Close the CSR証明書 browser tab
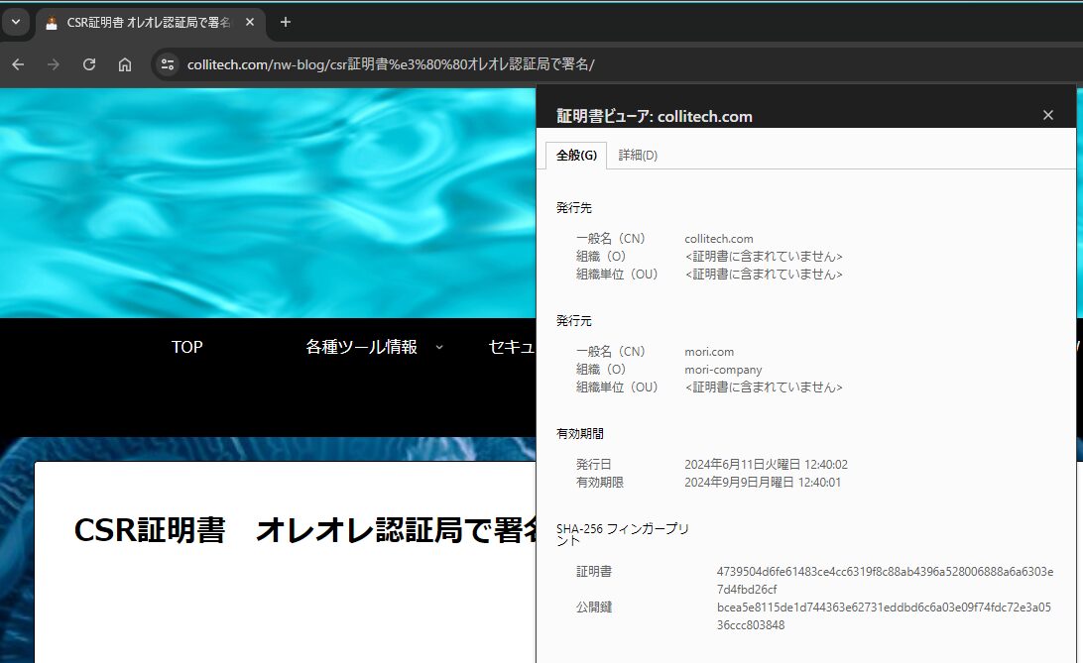The height and width of the screenshot is (663, 1083). [x=250, y=22]
